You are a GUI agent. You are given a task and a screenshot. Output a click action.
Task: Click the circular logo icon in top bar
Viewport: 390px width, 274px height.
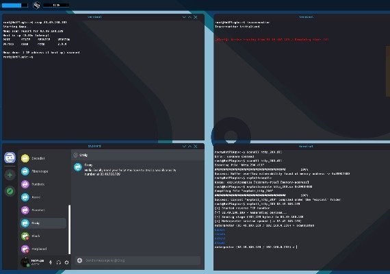[36, 5]
